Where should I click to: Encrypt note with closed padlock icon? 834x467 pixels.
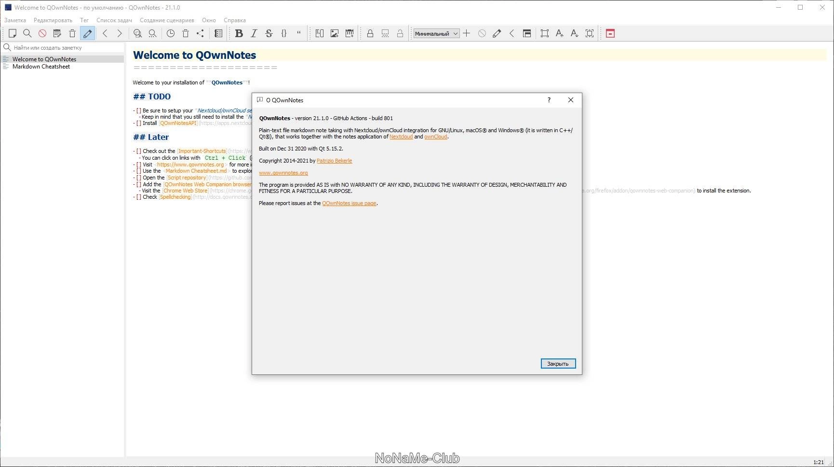tap(370, 33)
